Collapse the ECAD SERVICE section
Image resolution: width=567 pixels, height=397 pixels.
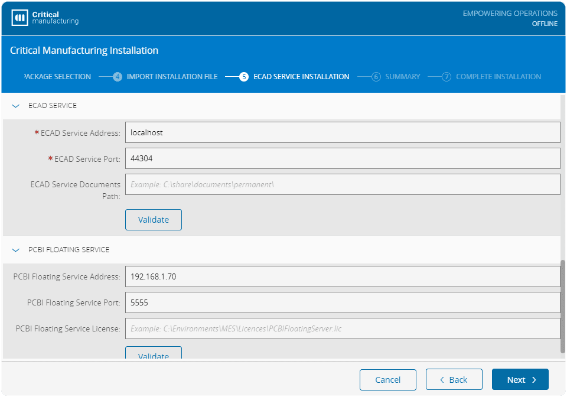(16, 106)
